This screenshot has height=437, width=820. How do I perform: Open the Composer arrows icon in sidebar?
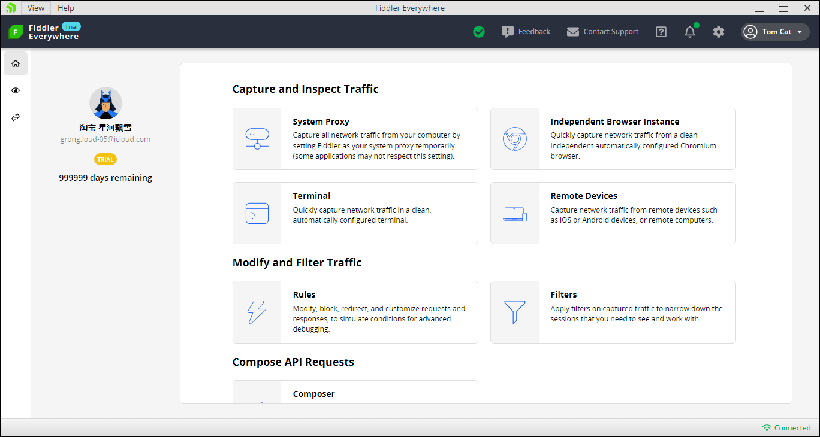[16, 117]
